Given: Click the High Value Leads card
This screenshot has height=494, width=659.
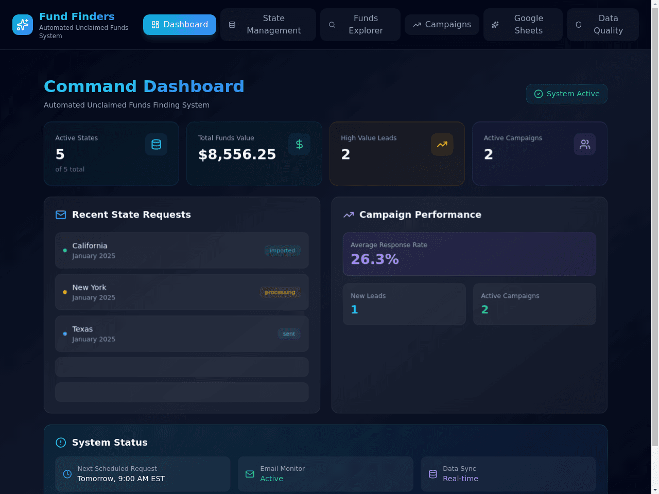Looking at the screenshot, I should [x=397, y=153].
